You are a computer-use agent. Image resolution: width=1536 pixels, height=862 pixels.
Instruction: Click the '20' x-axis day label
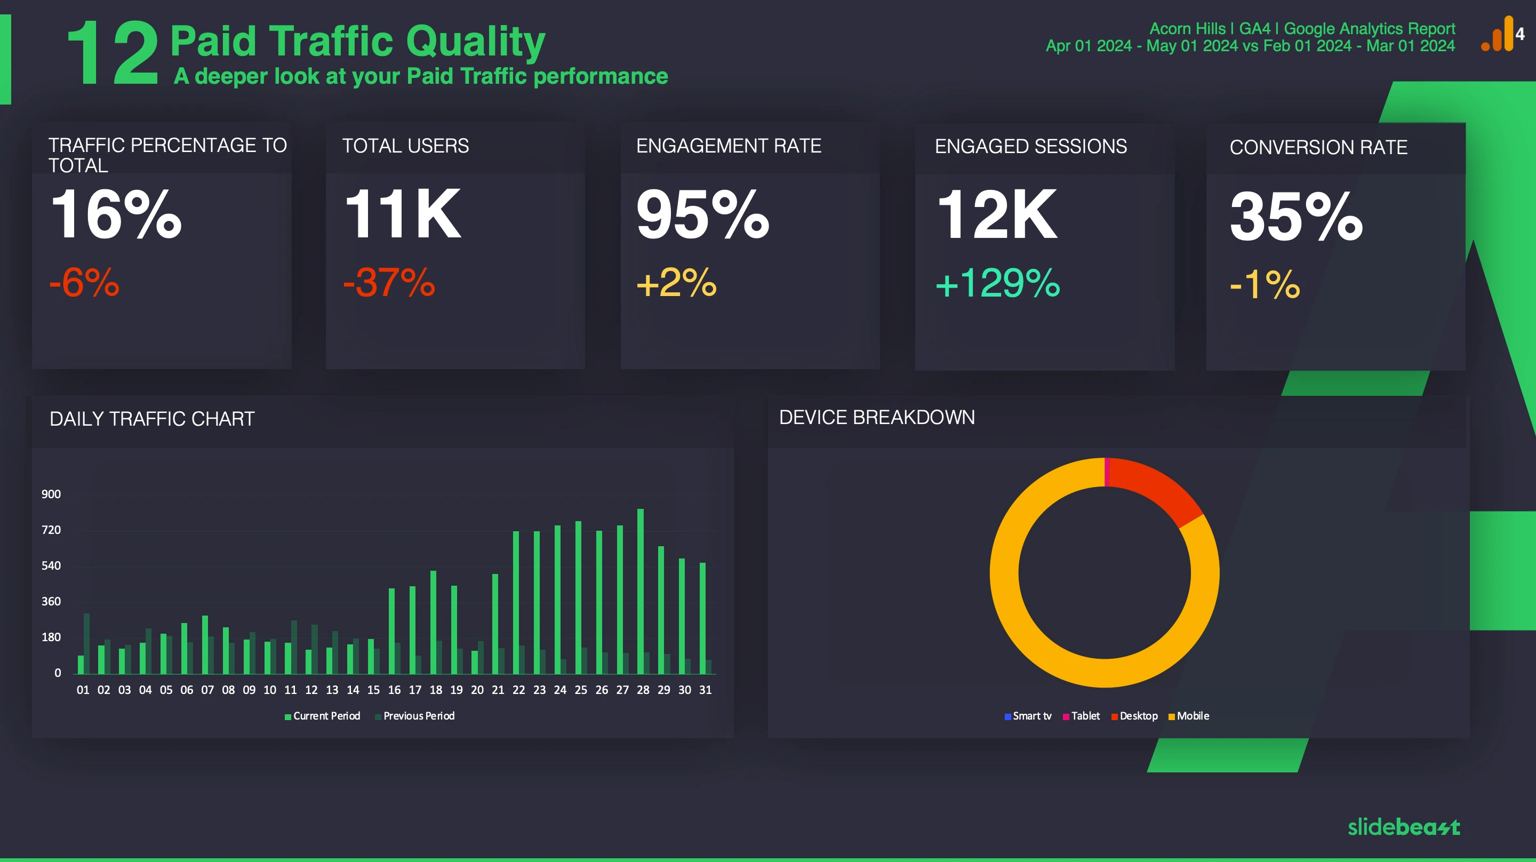[477, 690]
